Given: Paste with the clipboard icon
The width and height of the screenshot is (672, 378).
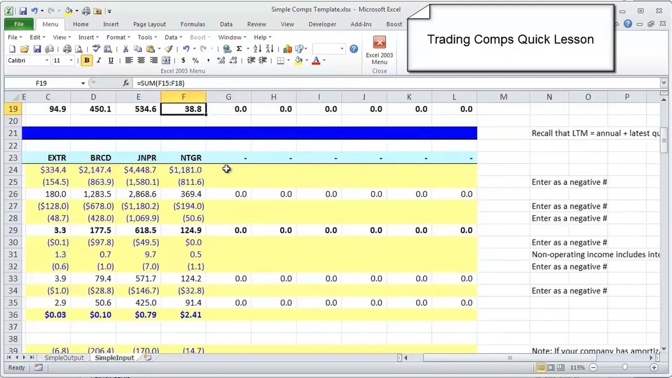Looking at the screenshot, I should 151,49.
